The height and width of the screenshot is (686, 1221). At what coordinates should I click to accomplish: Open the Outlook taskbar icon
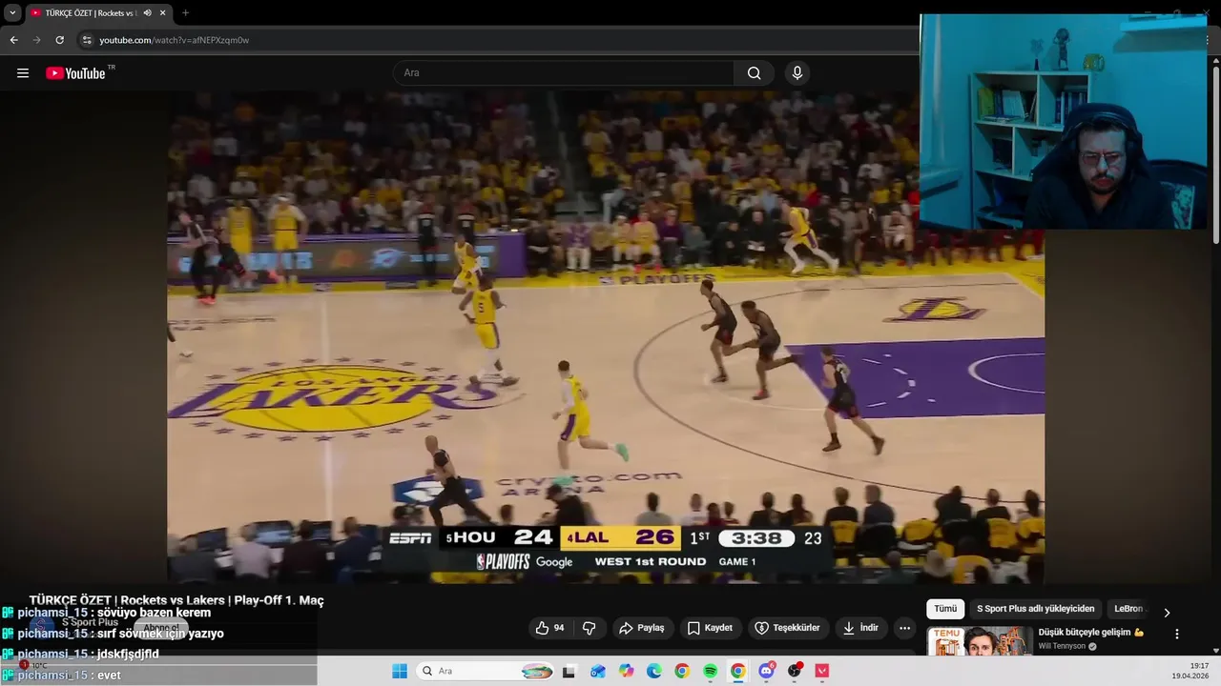click(597, 671)
